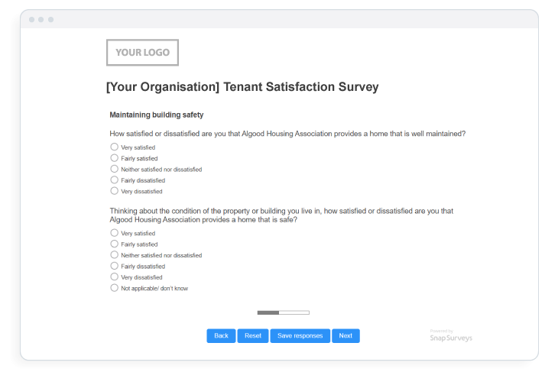Screen dimensions: 558x372
Task: Clear answers with the Reset button
Action: pos(253,336)
